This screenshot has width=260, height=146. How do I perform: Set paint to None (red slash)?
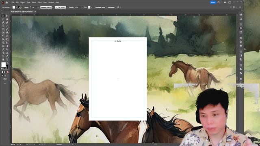(x=7, y=72)
